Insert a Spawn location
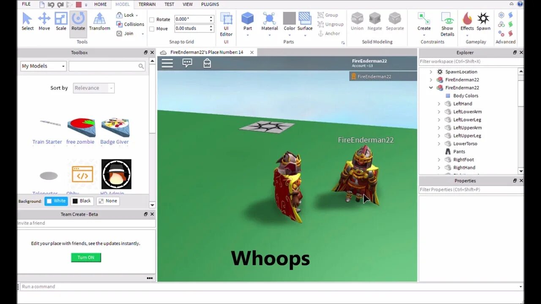541x304 pixels. [x=484, y=22]
